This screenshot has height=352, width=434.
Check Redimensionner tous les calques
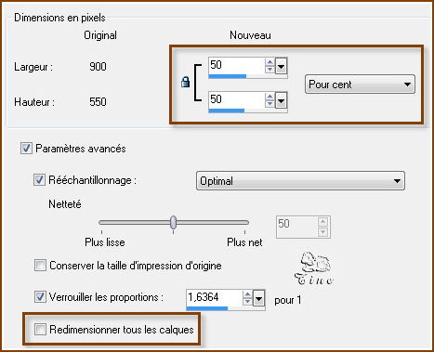(40, 329)
